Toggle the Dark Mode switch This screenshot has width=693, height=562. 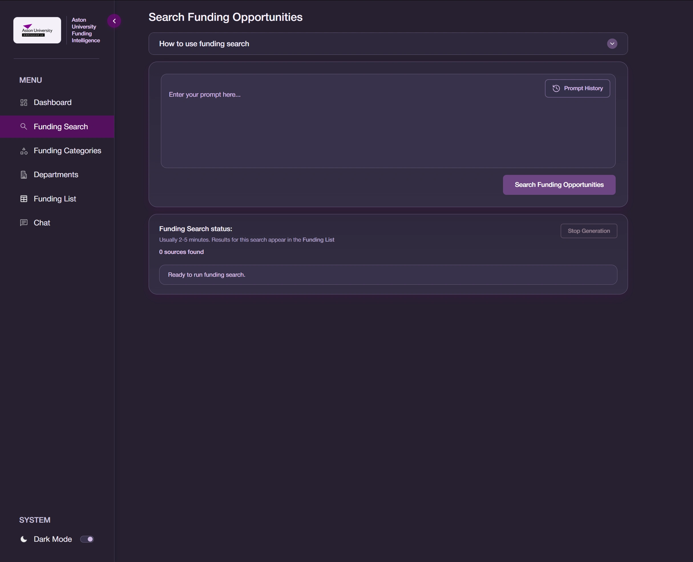point(87,539)
